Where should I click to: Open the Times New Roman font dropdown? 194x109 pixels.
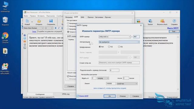click(33, 28)
